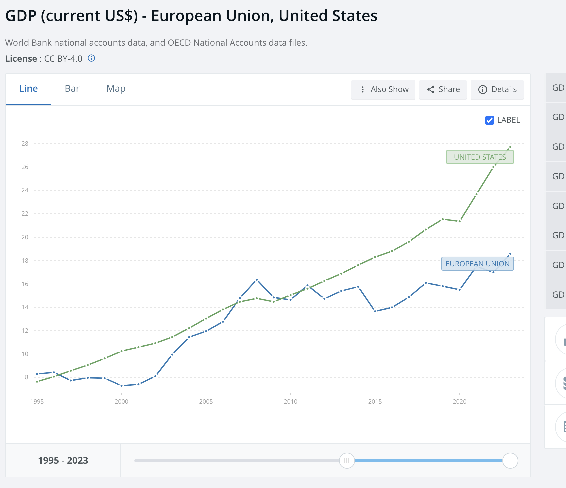Click the info icon inside the Details button

[483, 89]
